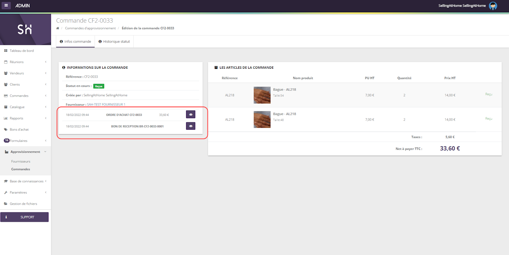Select the Infos commande tab

(76, 42)
